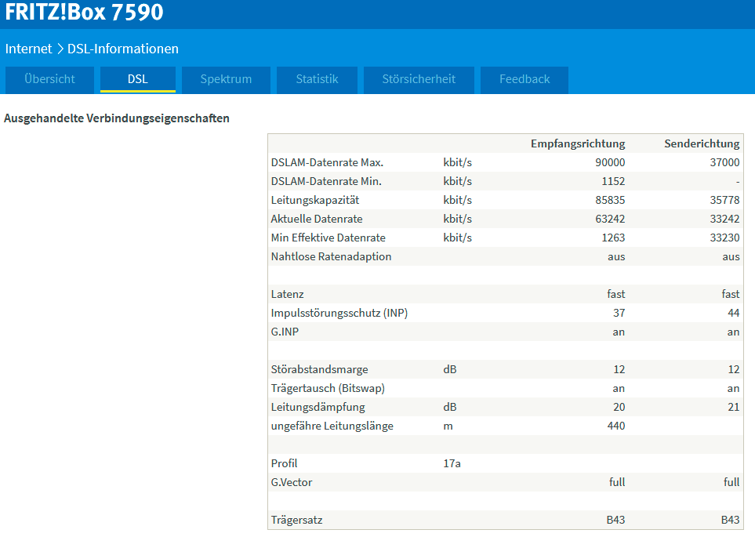
Task: Click the Aktuelle Datenrate label
Action: click(317, 219)
